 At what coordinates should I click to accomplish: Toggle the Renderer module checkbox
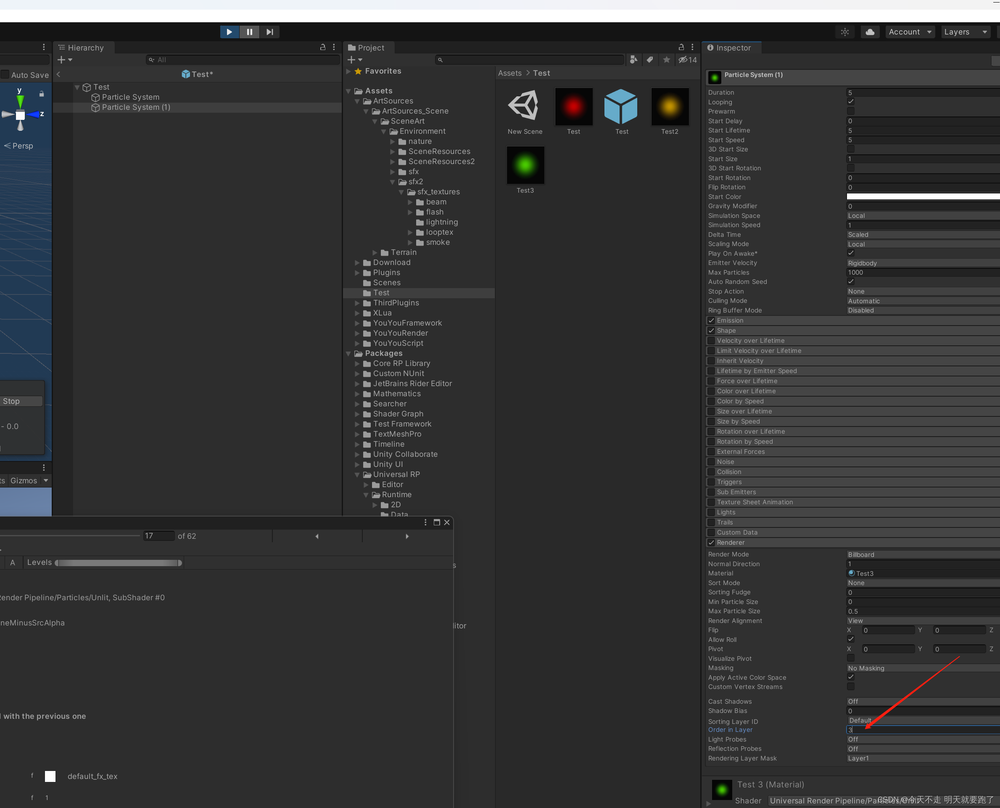coord(711,542)
